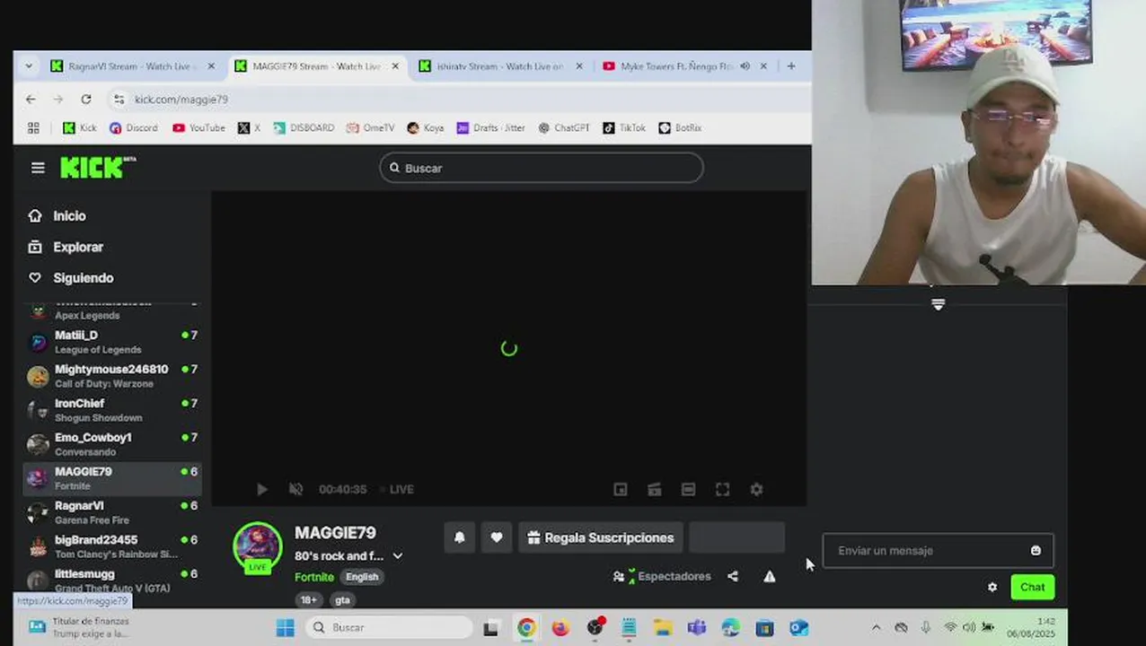Click the Windows Start button

(285, 627)
